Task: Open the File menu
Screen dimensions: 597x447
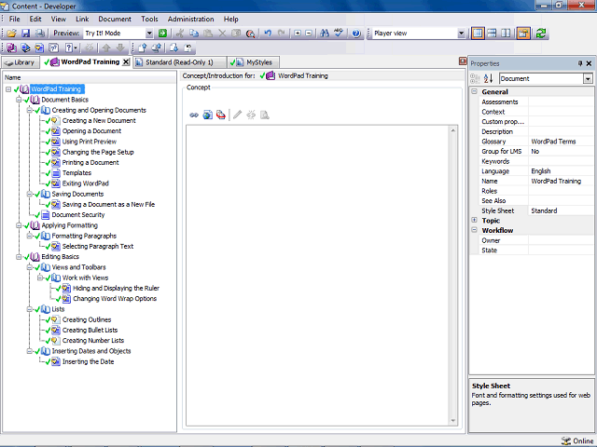Action: point(15,19)
